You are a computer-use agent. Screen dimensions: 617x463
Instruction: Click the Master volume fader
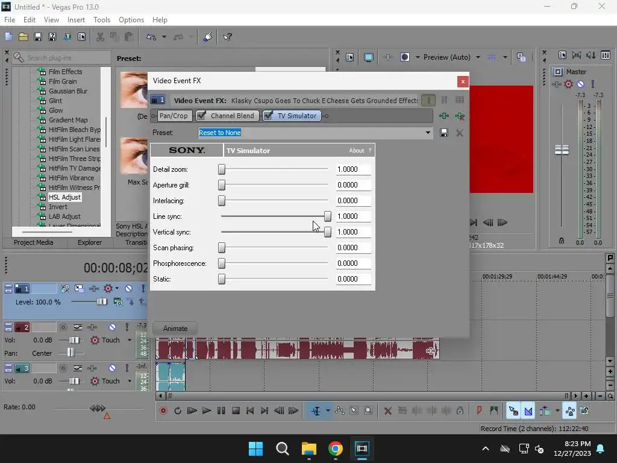coord(562,150)
